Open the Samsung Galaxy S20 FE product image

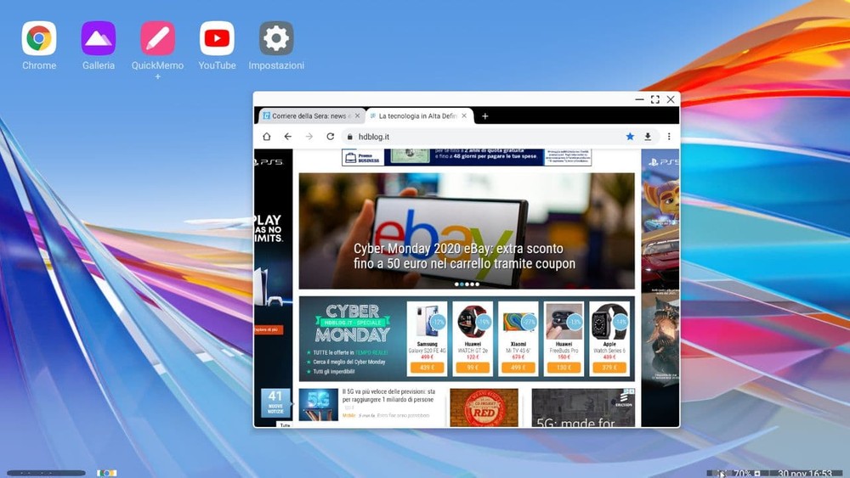(x=428, y=322)
